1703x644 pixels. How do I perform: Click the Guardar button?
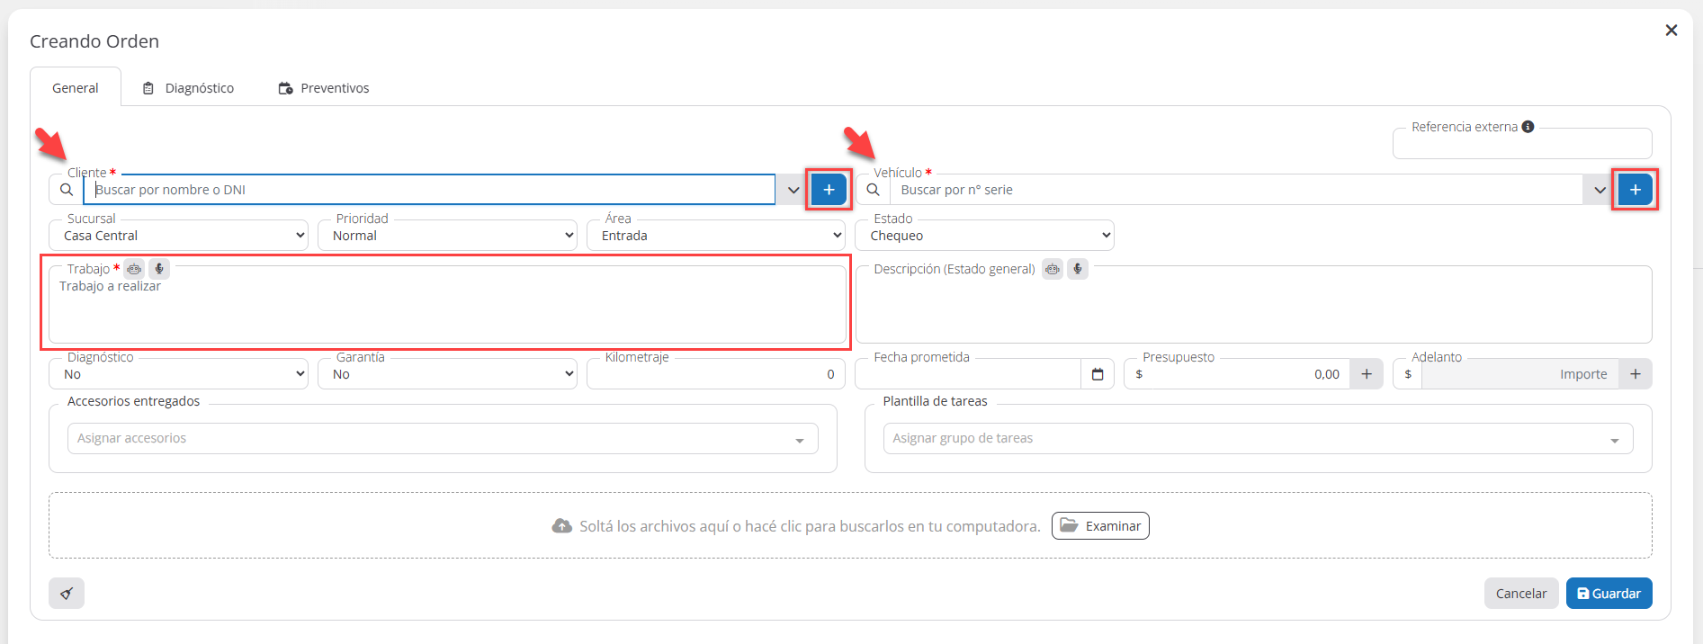(x=1609, y=594)
